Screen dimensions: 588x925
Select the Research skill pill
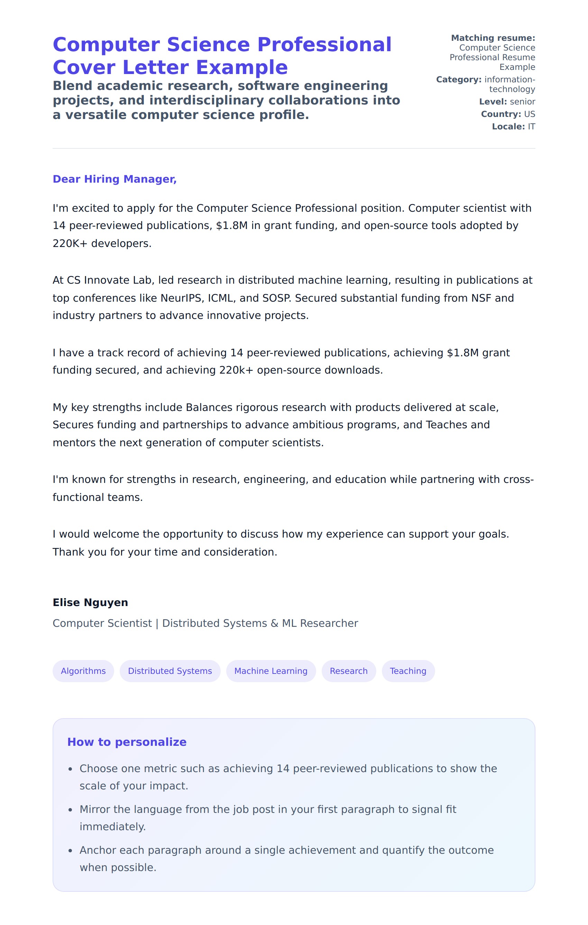click(x=348, y=671)
